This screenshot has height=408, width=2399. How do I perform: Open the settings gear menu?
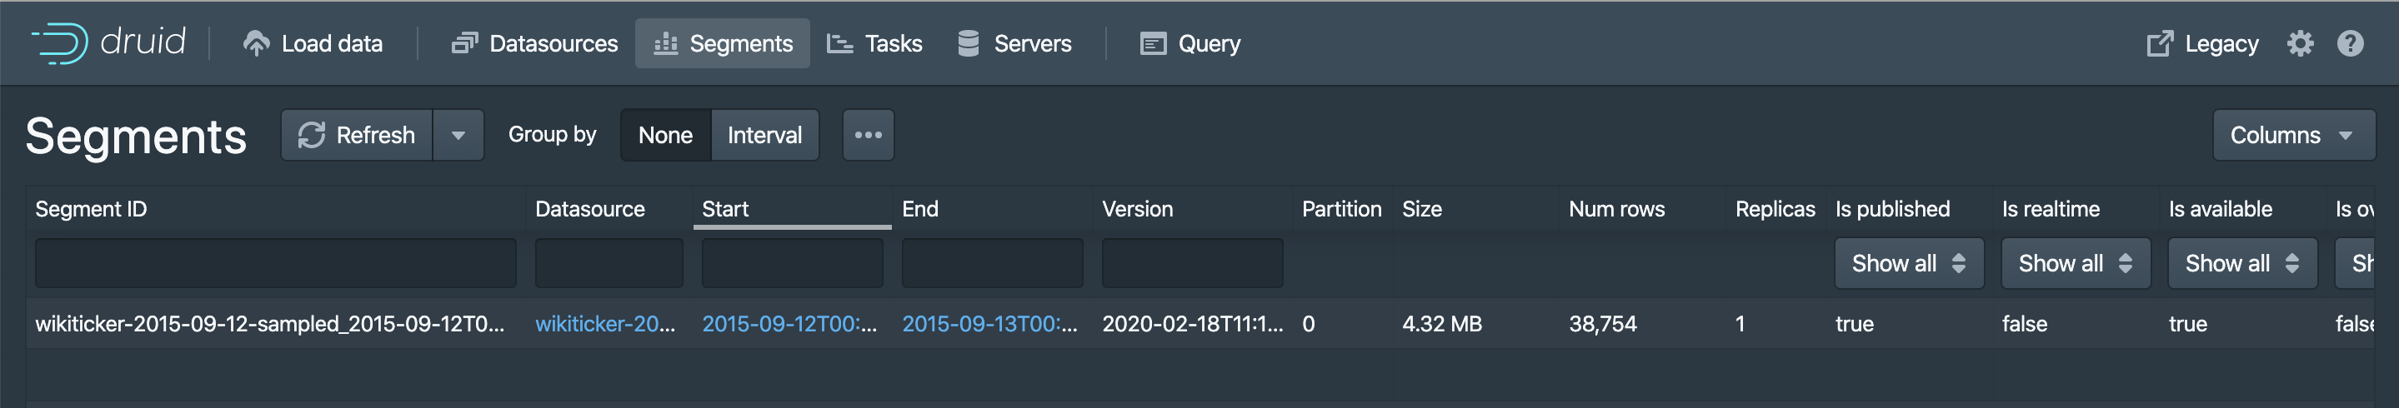pos(2299,43)
